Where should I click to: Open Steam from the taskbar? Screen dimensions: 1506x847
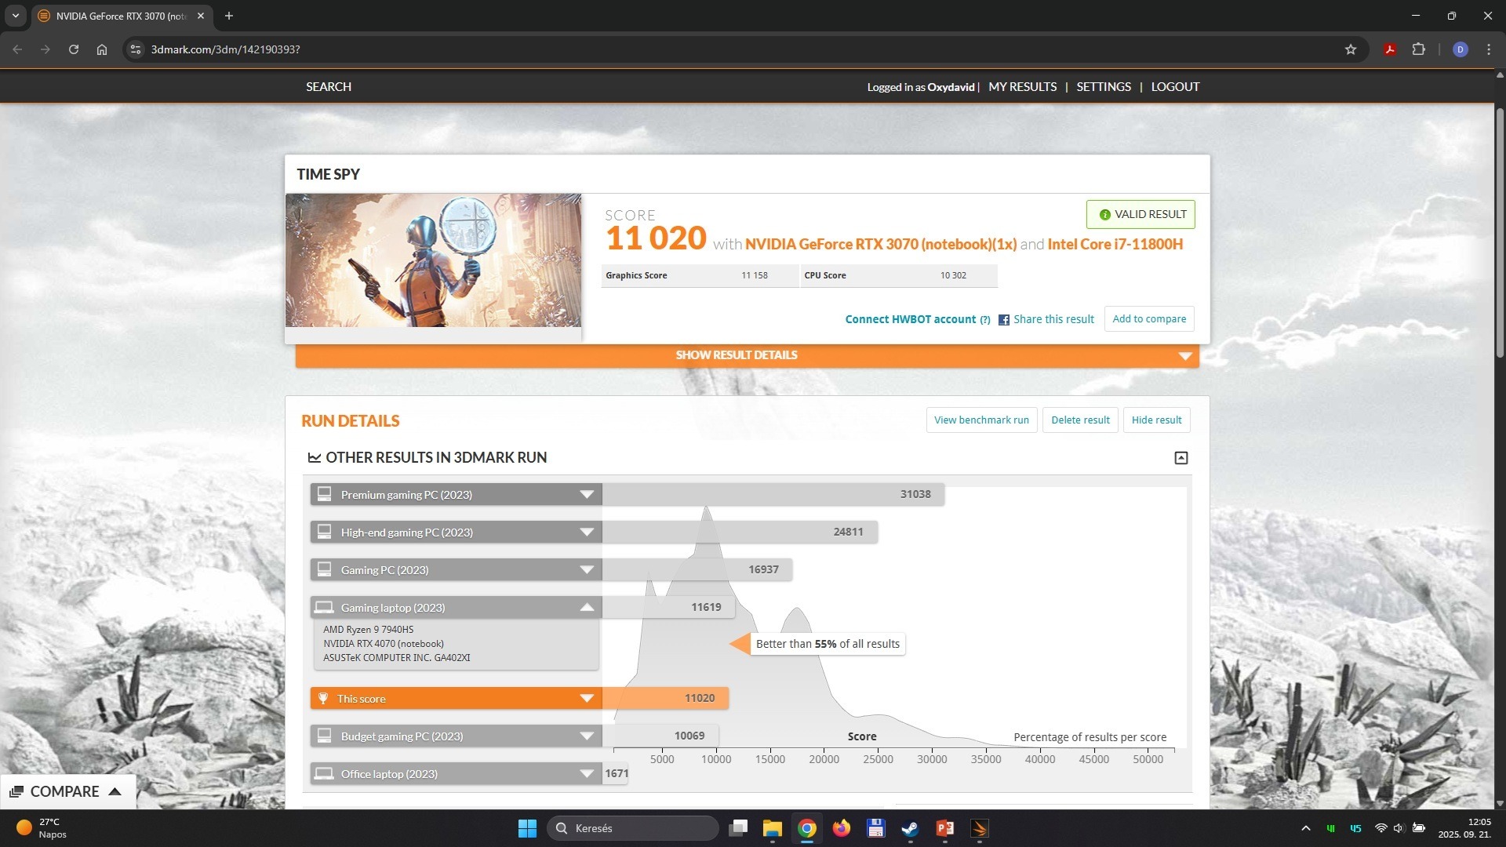[910, 828]
